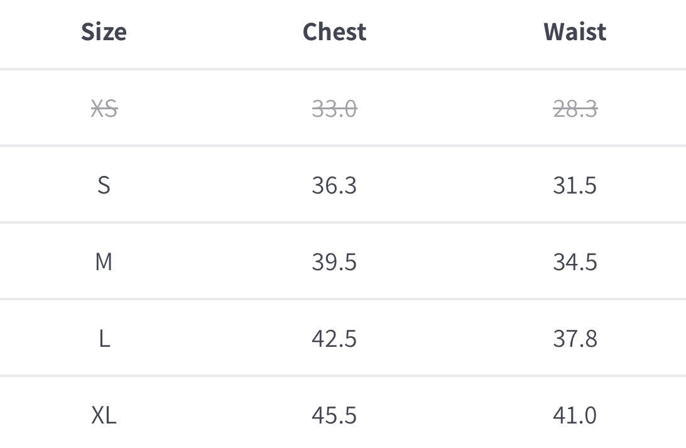This screenshot has width=686, height=448.
Task: Click the 42.5 chest measurement
Action: 334,339
